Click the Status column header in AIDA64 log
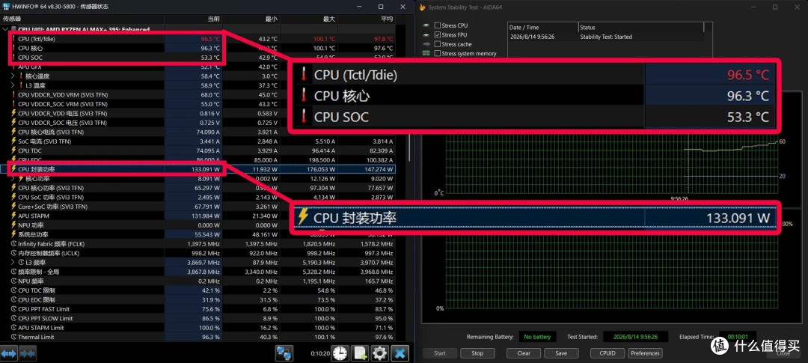 (x=640, y=28)
